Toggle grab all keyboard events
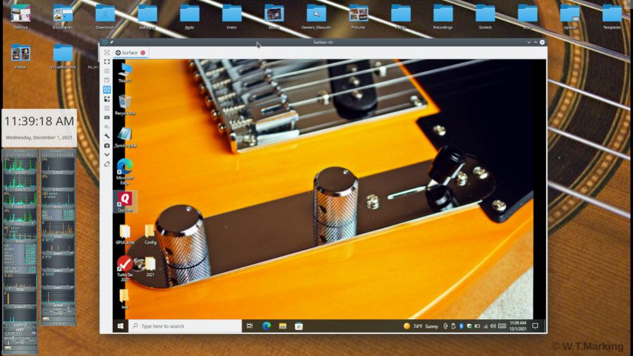The width and height of the screenshot is (633, 356). [x=106, y=117]
